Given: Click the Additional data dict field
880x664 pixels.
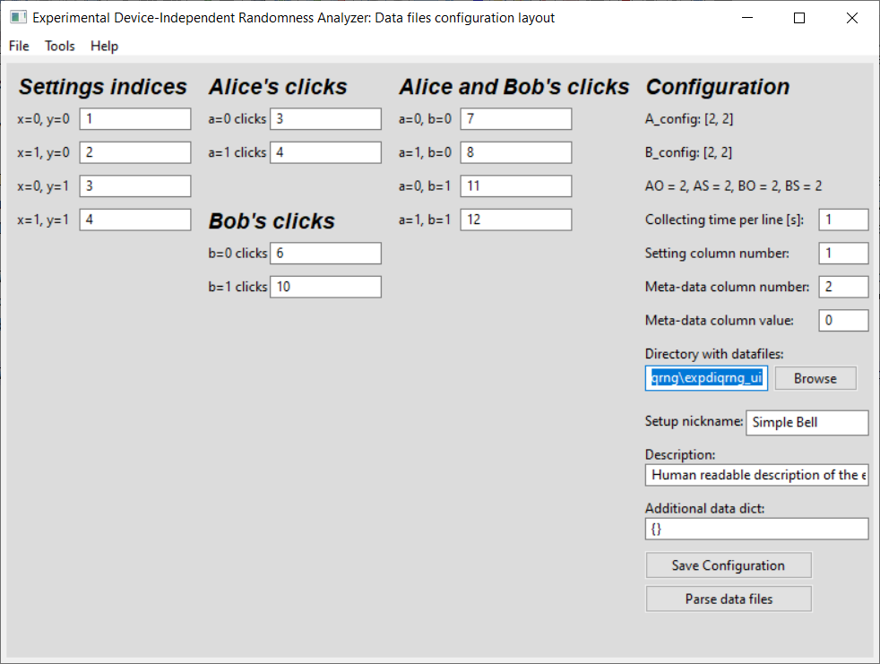Looking at the screenshot, I should tap(756, 529).
